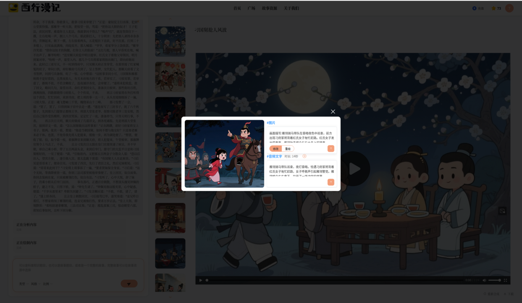Click the 西行漫记 logo
Screen dimensions: 522x303
click(x=34, y=8)
